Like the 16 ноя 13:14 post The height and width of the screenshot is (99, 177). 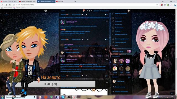coord(65,76)
